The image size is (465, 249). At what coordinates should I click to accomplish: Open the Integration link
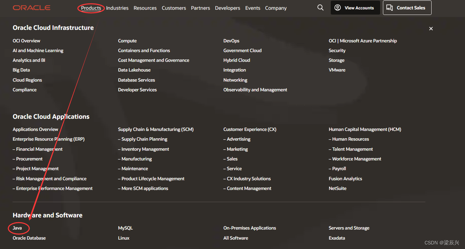(234, 70)
